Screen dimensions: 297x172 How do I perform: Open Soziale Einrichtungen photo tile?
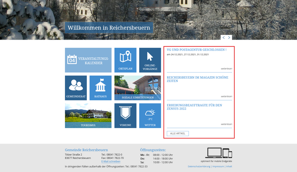tap(138, 88)
